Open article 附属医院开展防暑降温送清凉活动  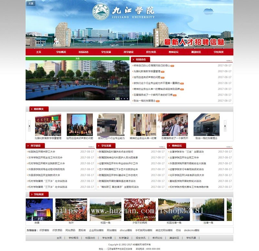click(x=117, y=181)
